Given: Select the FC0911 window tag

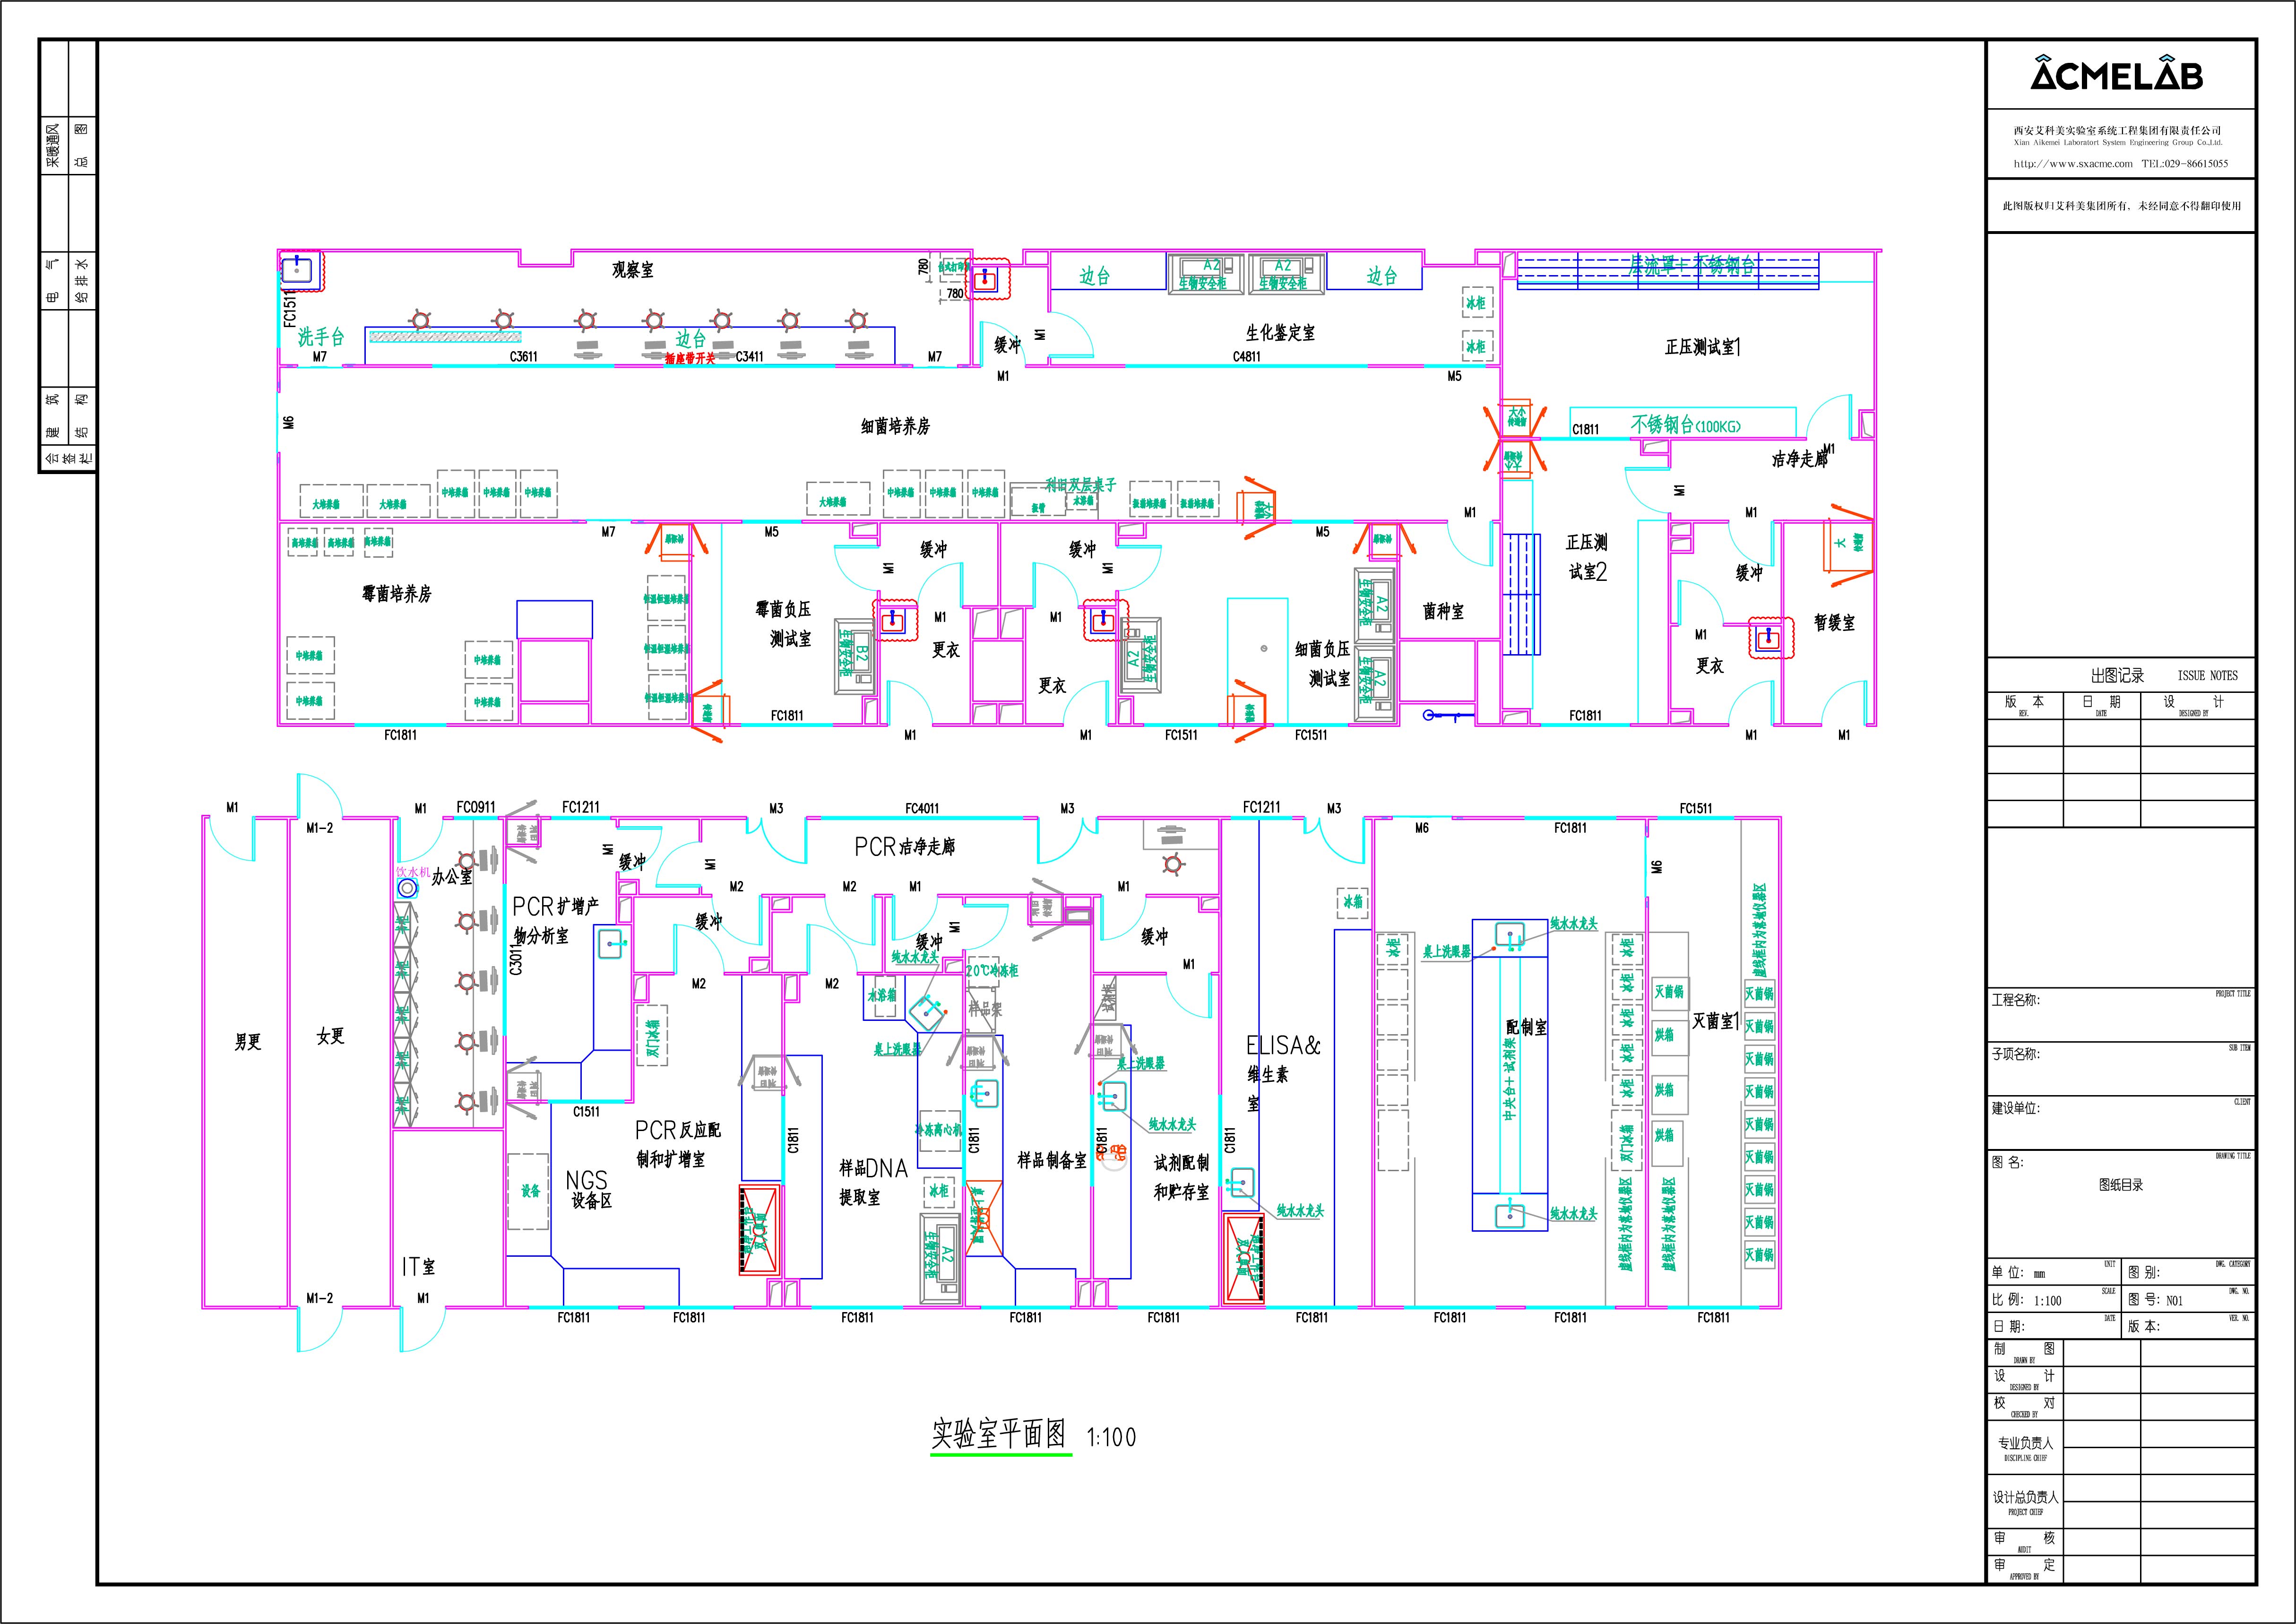Looking at the screenshot, I should click(476, 807).
